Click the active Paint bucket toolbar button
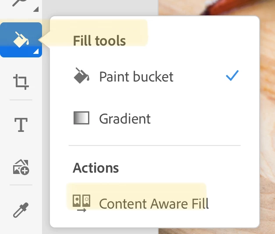 click(x=21, y=40)
